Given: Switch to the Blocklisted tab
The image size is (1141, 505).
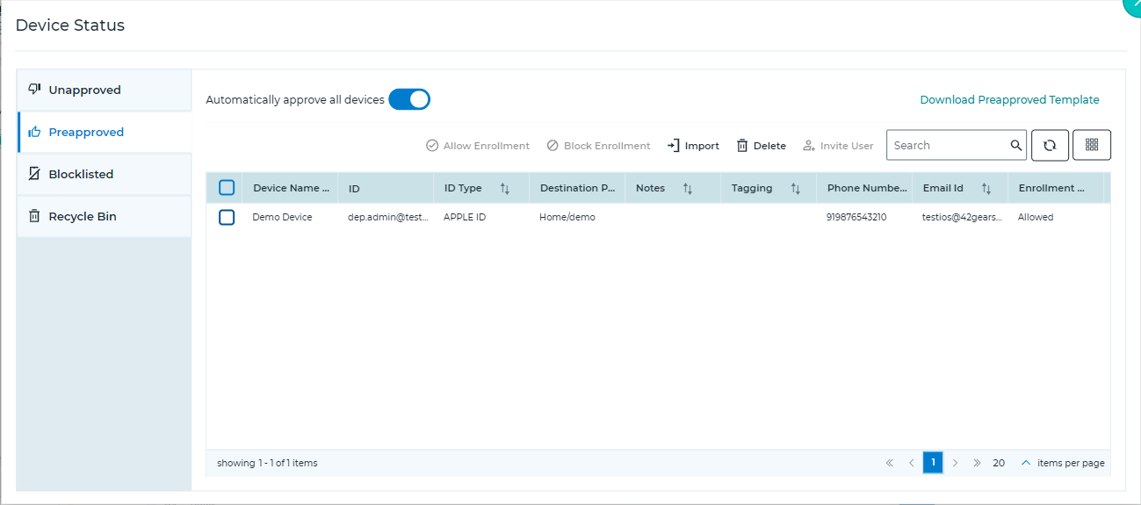Looking at the screenshot, I should [x=105, y=175].
